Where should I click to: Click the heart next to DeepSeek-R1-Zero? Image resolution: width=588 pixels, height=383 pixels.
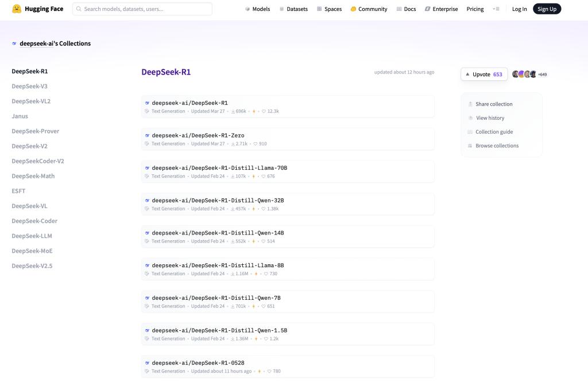click(x=257, y=143)
